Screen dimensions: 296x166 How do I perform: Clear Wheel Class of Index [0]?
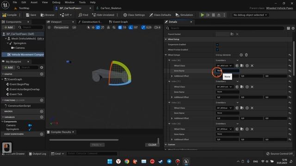tap(252, 65)
